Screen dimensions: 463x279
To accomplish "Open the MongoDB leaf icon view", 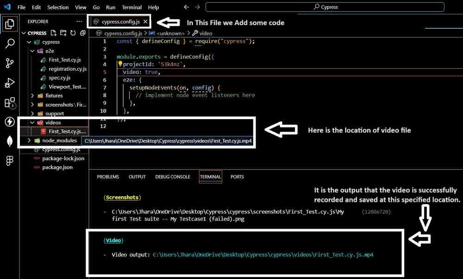I will pos(9,141).
